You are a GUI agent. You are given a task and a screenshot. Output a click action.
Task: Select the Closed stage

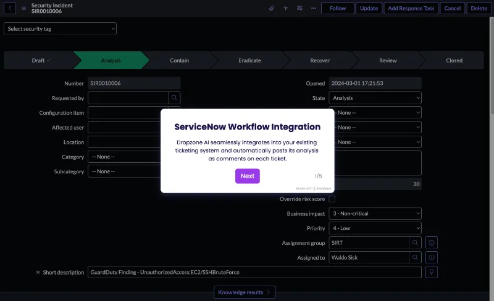[x=454, y=60]
